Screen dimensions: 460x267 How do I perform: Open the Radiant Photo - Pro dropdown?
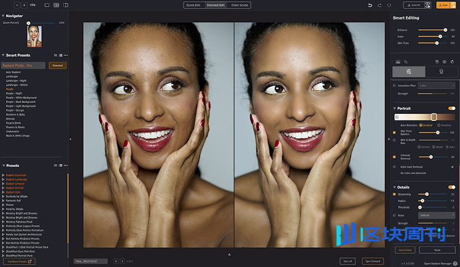pos(24,65)
